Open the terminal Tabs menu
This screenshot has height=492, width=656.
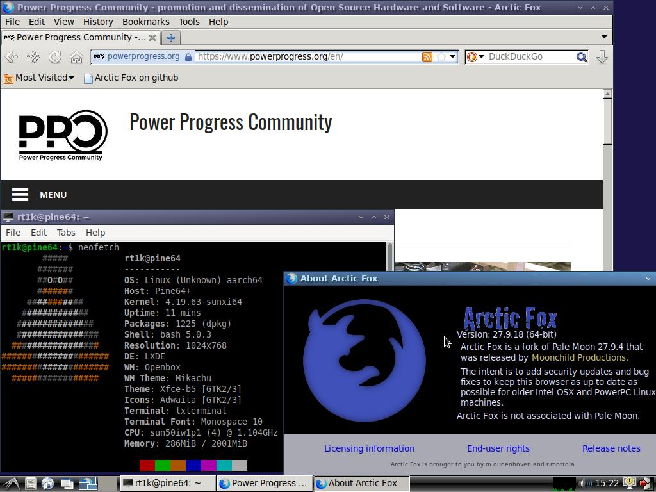click(x=66, y=233)
